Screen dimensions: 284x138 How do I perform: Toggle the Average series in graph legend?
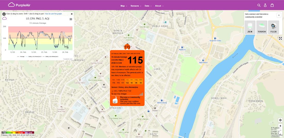pos(21,56)
